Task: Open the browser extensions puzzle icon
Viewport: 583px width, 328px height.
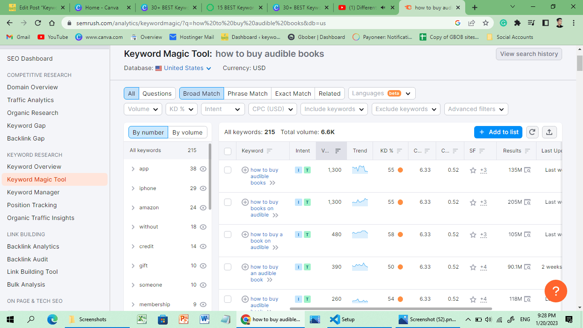Action: 517,23
